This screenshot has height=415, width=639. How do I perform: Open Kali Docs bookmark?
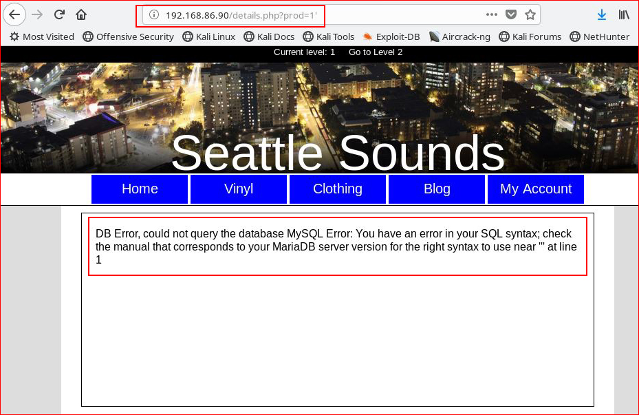[x=269, y=36]
